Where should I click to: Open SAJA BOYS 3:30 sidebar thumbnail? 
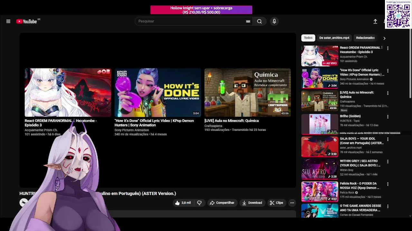tap(320, 147)
